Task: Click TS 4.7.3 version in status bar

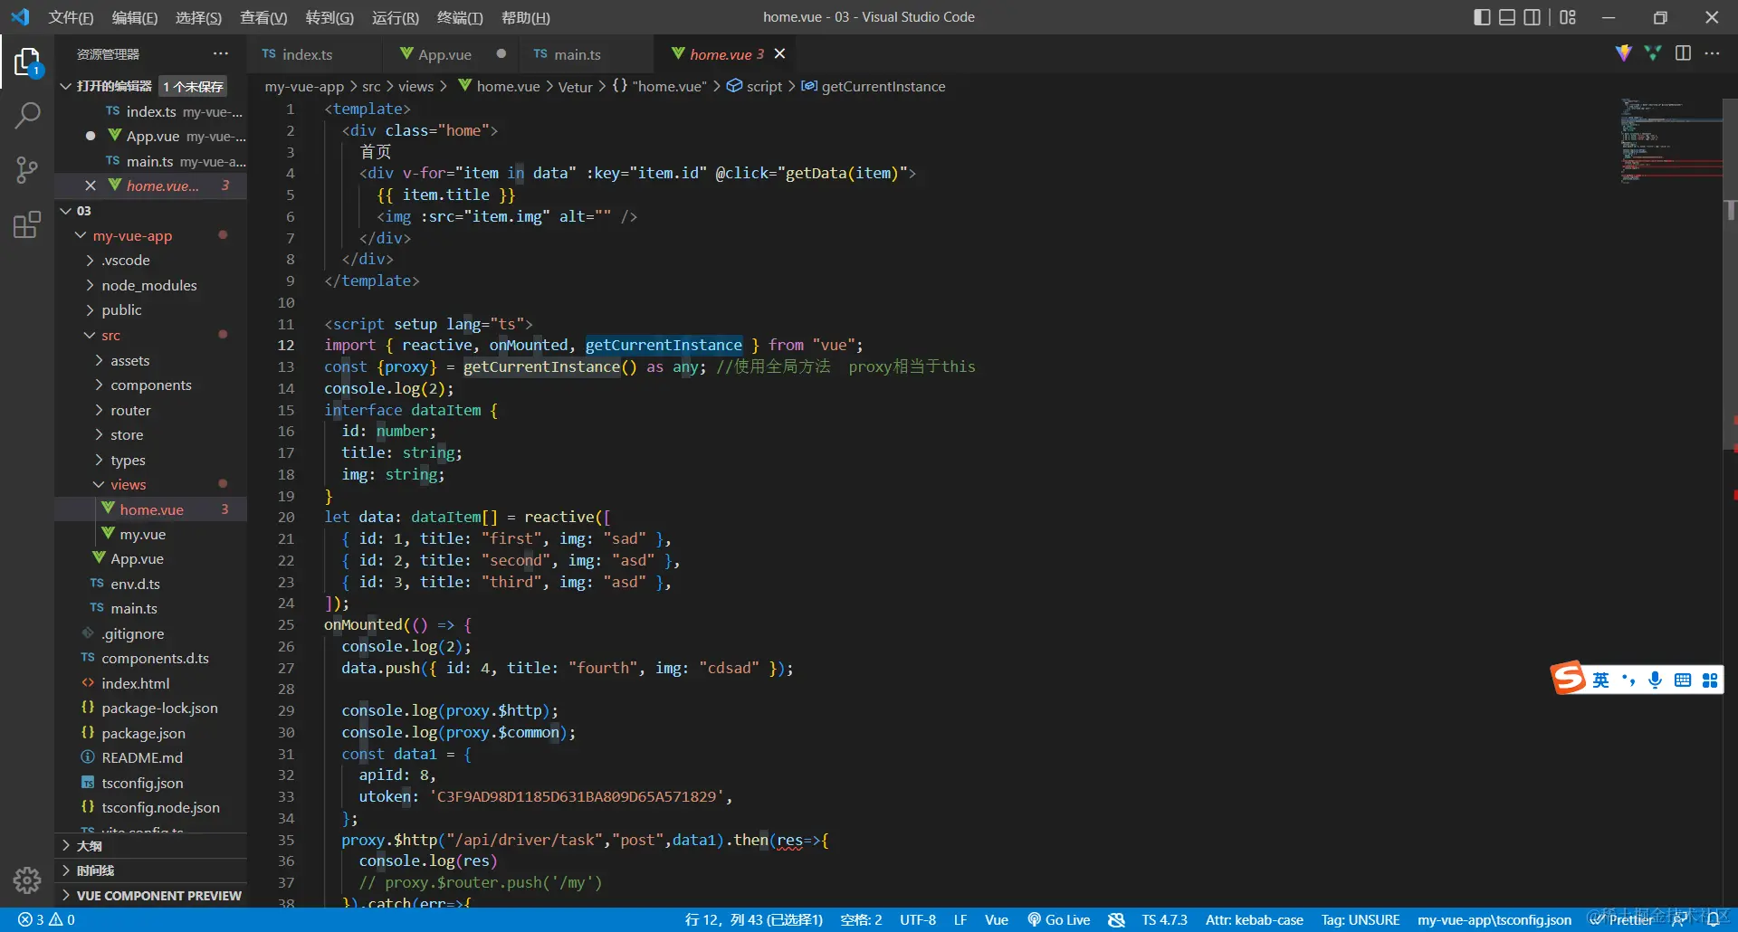Action: (1164, 919)
